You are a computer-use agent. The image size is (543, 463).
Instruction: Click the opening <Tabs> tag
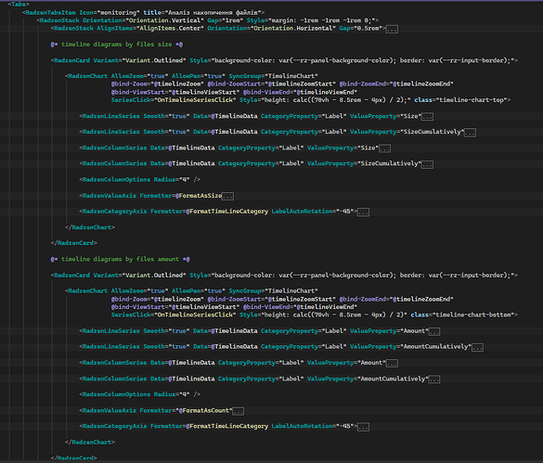[x=19, y=4]
